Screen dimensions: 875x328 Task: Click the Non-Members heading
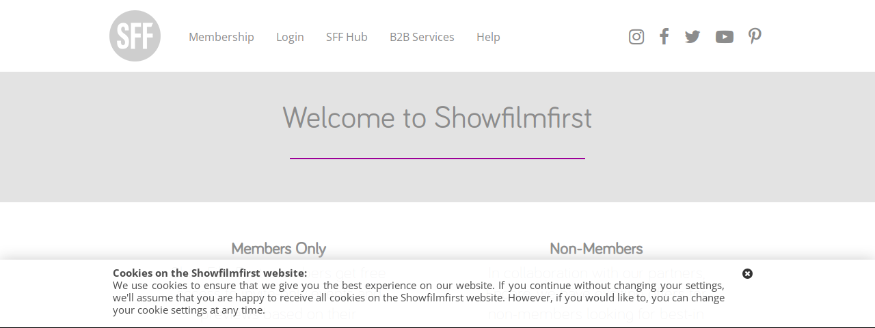point(596,249)
